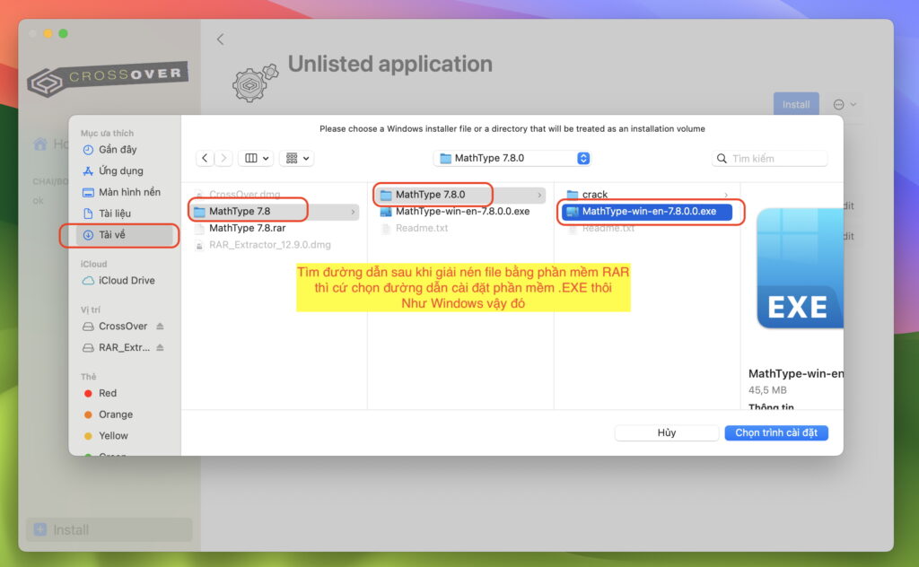Select MathType 7.8.rar file
Viewport: 919px width, 567px height.
tap(247, 228)
